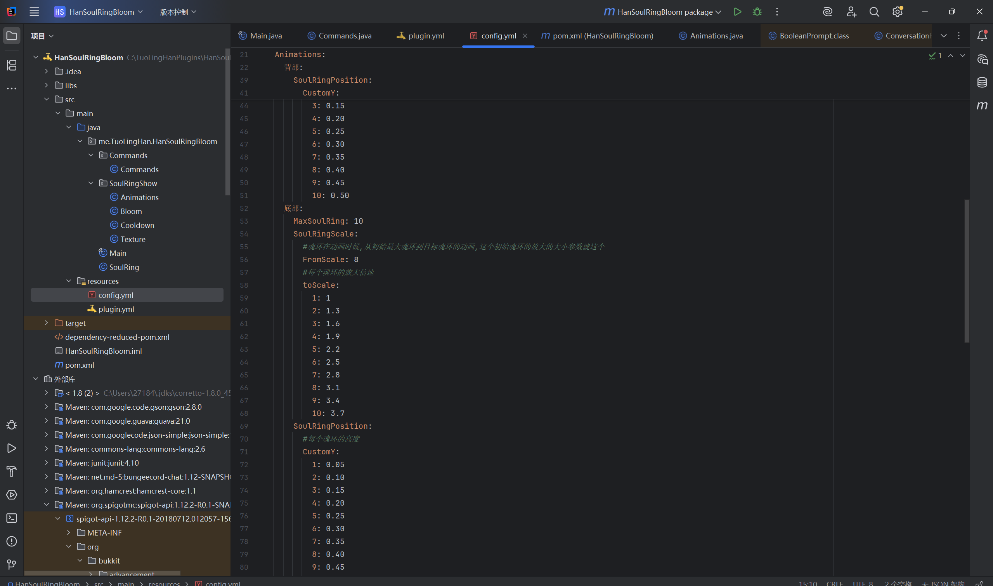993x586 pixels.
Task: Open Search Everywhere magnifier
Action: tap(874, 12)
